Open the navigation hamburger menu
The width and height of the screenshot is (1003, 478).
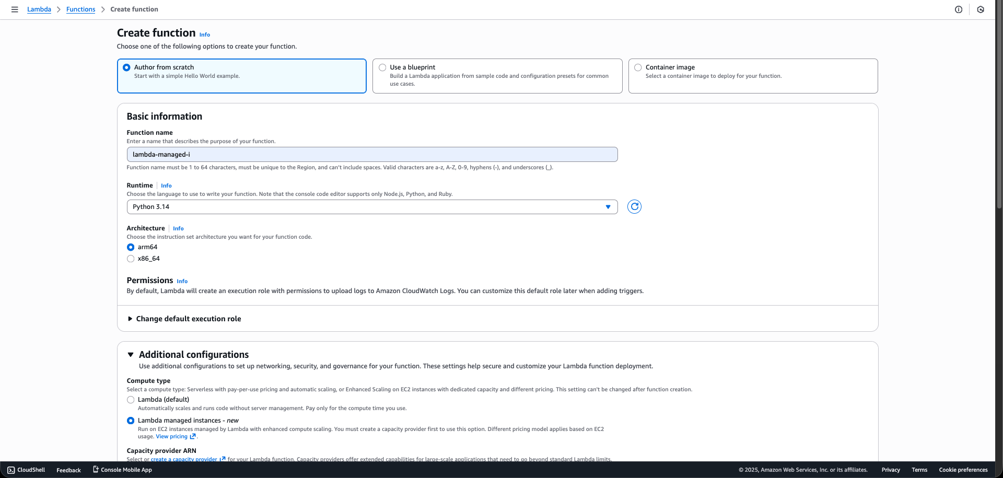[x=15, y=9]
